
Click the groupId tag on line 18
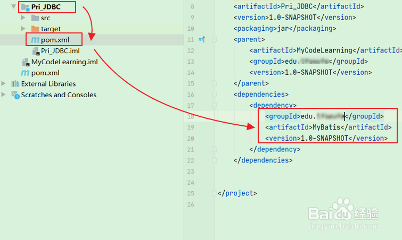point(283,116)
